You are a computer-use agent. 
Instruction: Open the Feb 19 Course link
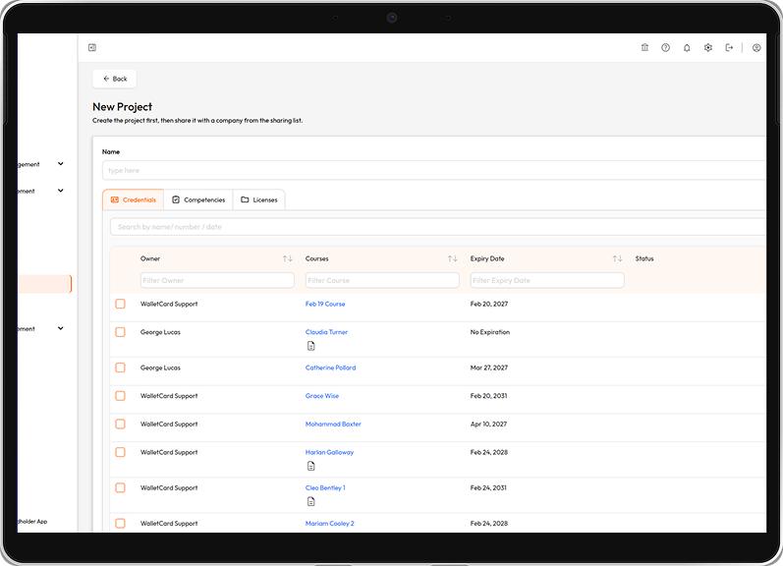tap(325, 304)
